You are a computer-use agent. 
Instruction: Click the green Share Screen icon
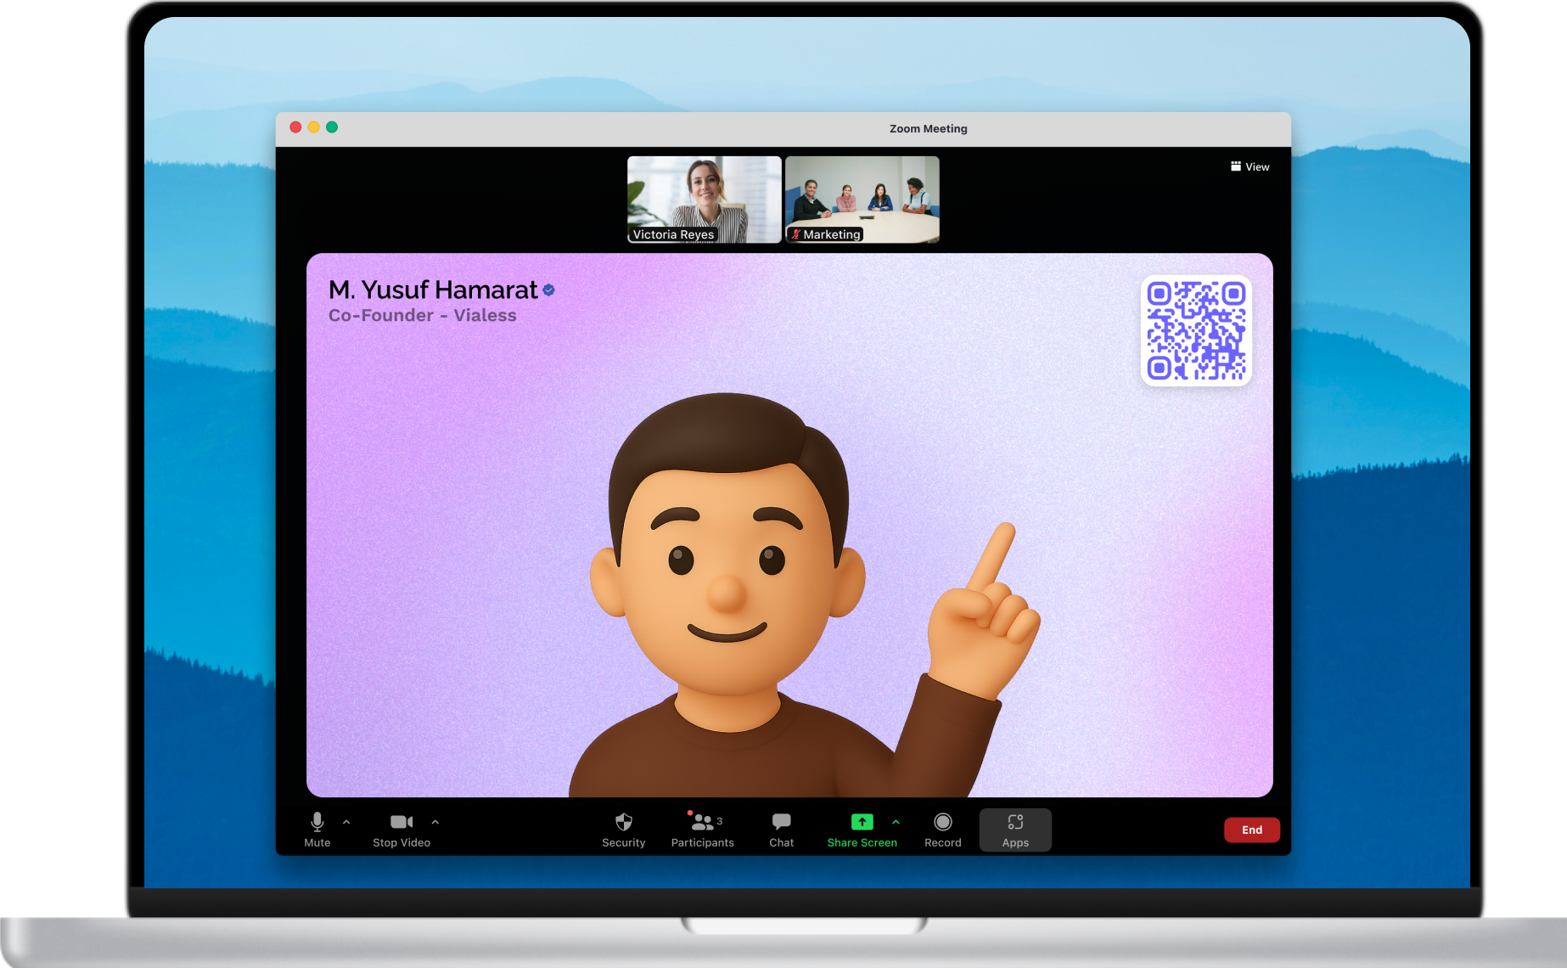coord(862,822)
